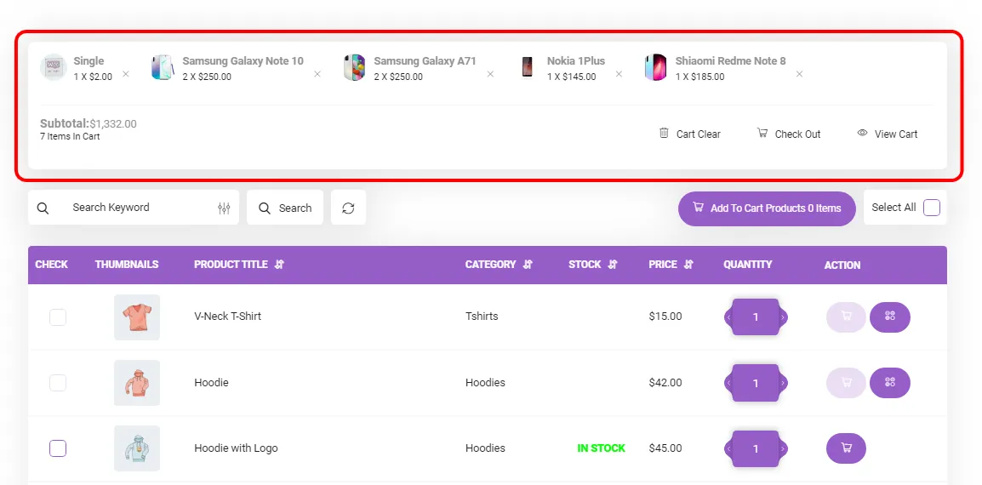
Task: Click V-Neck T-Shirt faded cart icon
Action: click(x=846, y=317)
